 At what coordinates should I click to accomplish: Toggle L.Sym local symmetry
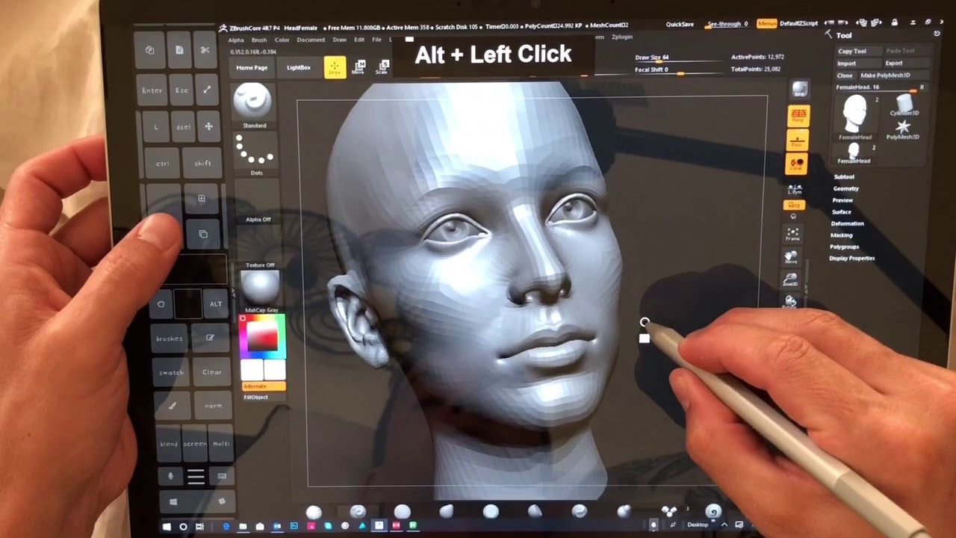(795, 189)
